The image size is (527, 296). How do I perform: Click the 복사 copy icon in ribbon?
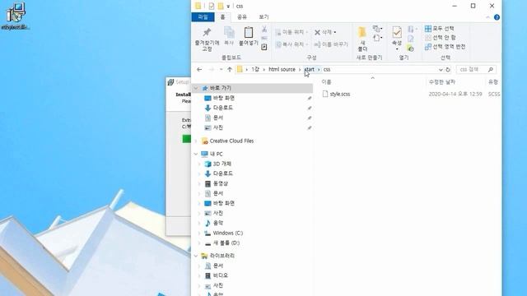[x=229, y=33]
